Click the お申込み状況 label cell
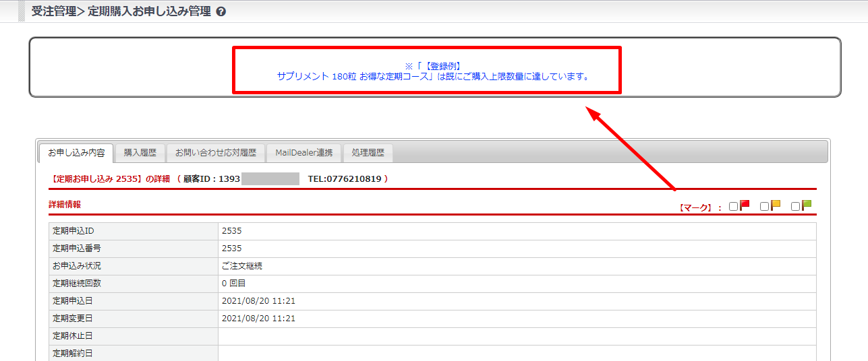Screen dimensions: 868x361 tap(134, 266)
